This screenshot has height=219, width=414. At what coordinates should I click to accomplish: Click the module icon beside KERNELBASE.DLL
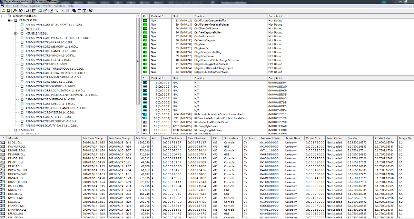pyautogui.click(x=23, y=33)
